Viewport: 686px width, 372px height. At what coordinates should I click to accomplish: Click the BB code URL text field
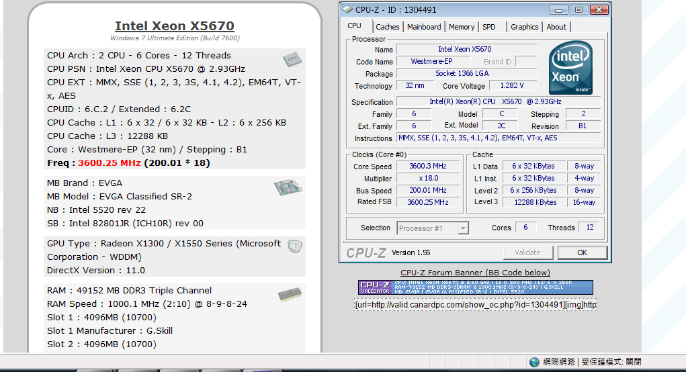tap(475, 305)
